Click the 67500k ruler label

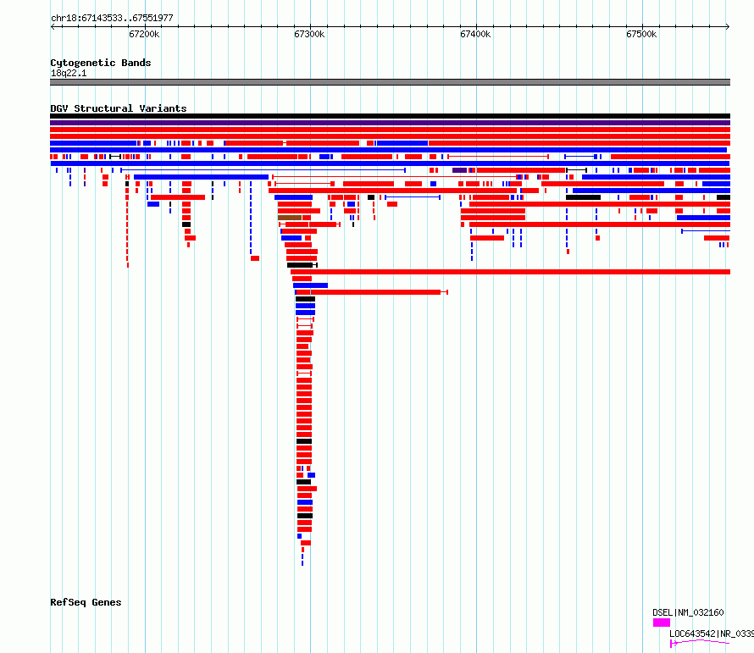641,34
